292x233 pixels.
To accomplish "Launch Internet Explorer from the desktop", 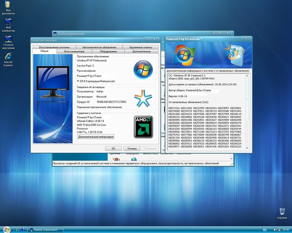I will tap(8, 60).
